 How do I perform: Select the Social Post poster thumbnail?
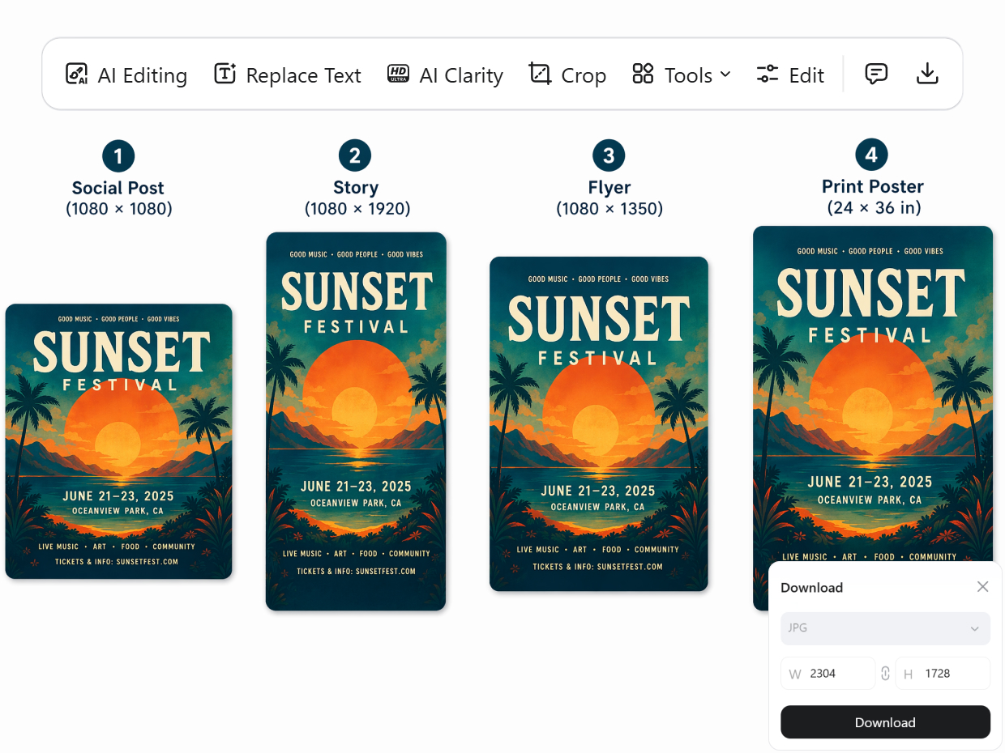(119, 441)
